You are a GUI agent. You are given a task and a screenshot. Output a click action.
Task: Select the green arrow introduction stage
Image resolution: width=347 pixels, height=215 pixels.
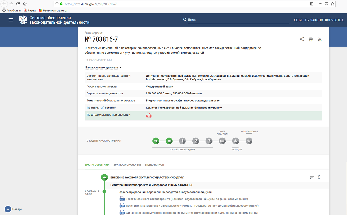156,141
